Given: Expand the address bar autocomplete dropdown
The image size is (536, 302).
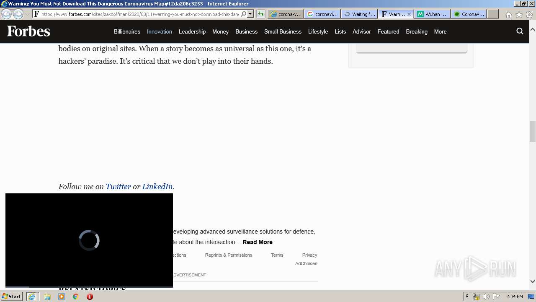Looking at the screenshot, I should point(250,14).
